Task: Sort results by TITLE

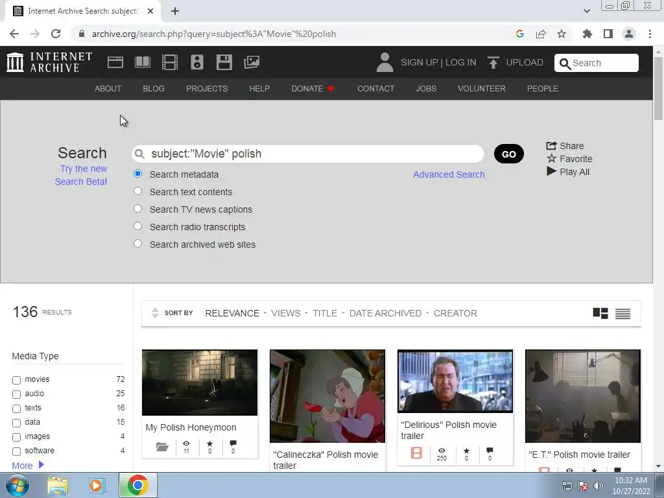Action: [325, 313]
